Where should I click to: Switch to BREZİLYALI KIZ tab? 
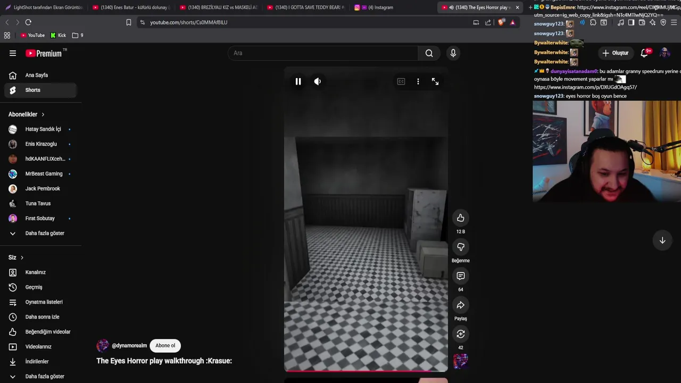(219, 7)
